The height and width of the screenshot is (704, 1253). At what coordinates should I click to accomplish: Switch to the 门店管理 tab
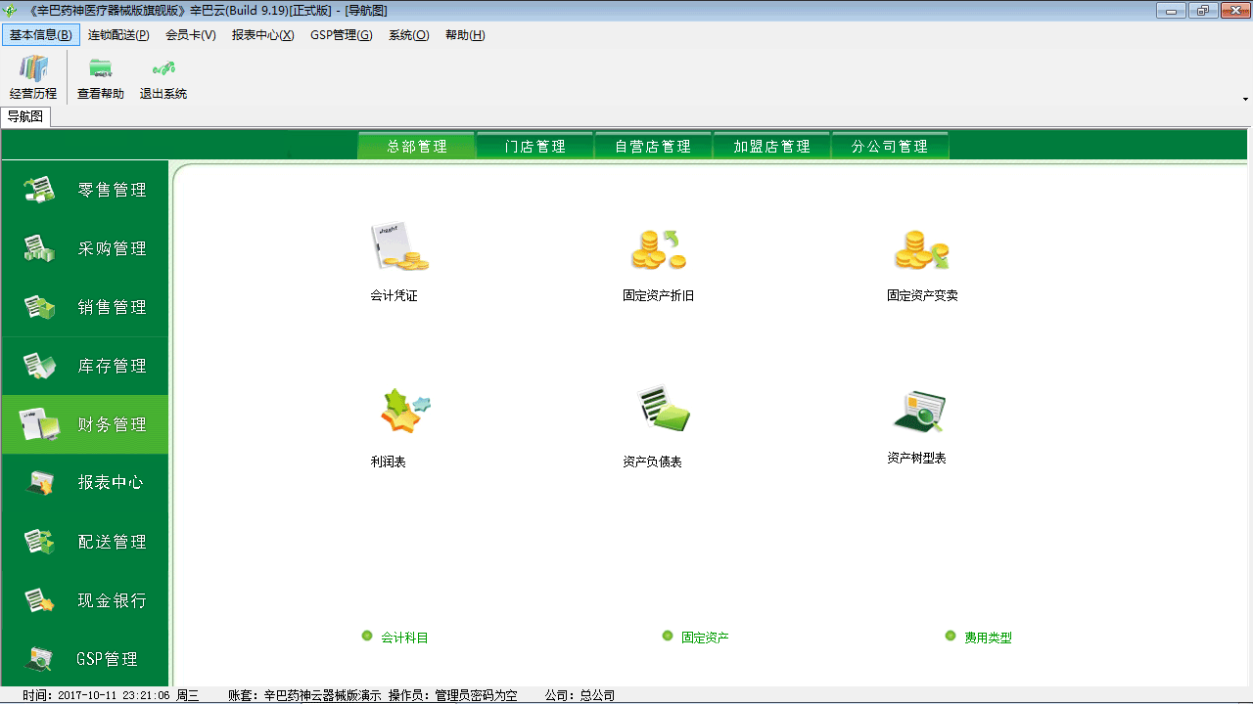[x=535, y=146]
